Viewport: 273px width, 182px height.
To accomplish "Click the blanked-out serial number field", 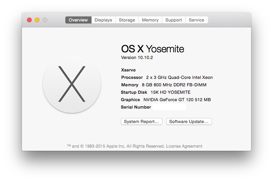I will click(169, 107).
